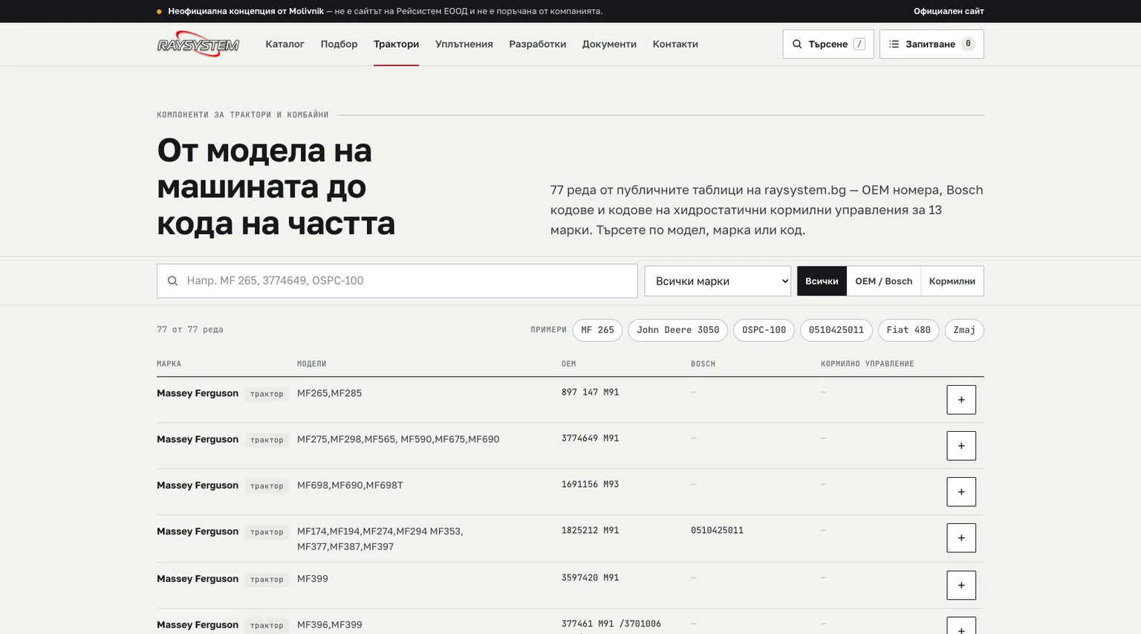Click the 77 от 77 реда counter
The width and height of the screenshot is (1141, 634).
click(190, 329)
